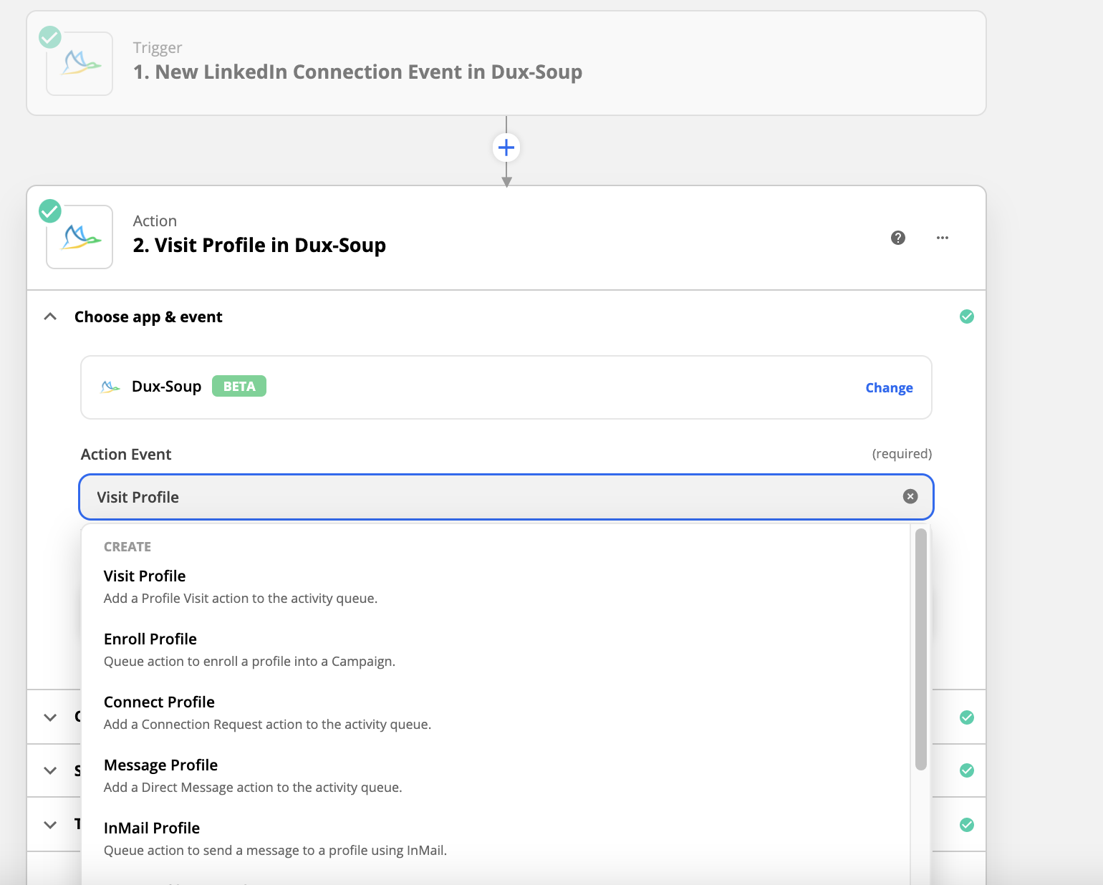Click the Change link for Dux-Soup app
This screenshot has height=885, width=1103.
pos(889,388)
